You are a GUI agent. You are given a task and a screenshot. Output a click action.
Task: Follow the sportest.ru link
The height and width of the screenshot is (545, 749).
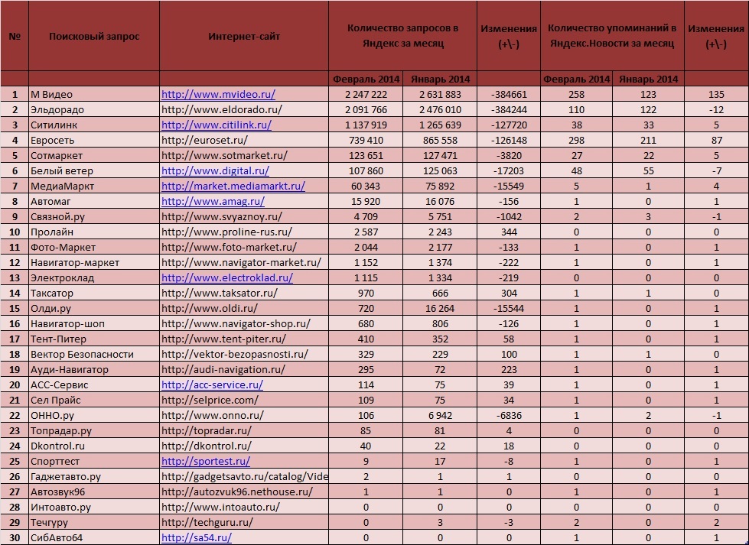pyautogui.click(x=206, y=460)
